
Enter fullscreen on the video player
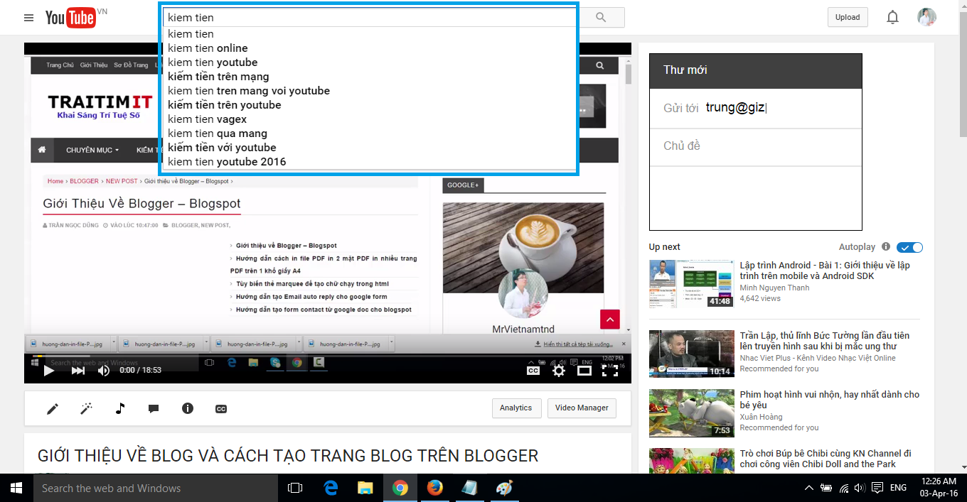pyautogui.click(x=609, y=370)
